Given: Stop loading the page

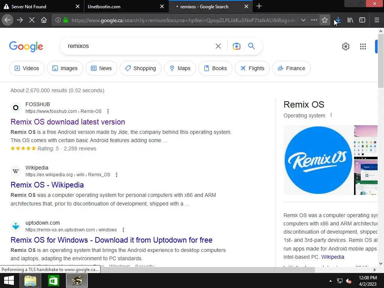Looking at the screenshot, I should pos(32,20).
